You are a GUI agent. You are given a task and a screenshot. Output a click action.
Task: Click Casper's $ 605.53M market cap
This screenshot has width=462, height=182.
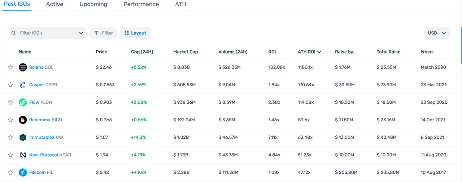(184, 85)
